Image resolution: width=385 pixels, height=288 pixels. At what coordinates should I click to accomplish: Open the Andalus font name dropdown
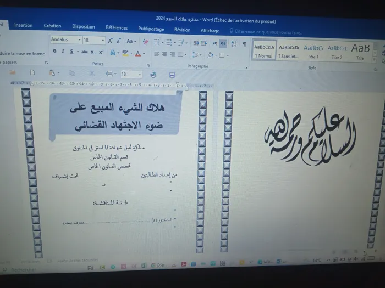coord(80,40)
